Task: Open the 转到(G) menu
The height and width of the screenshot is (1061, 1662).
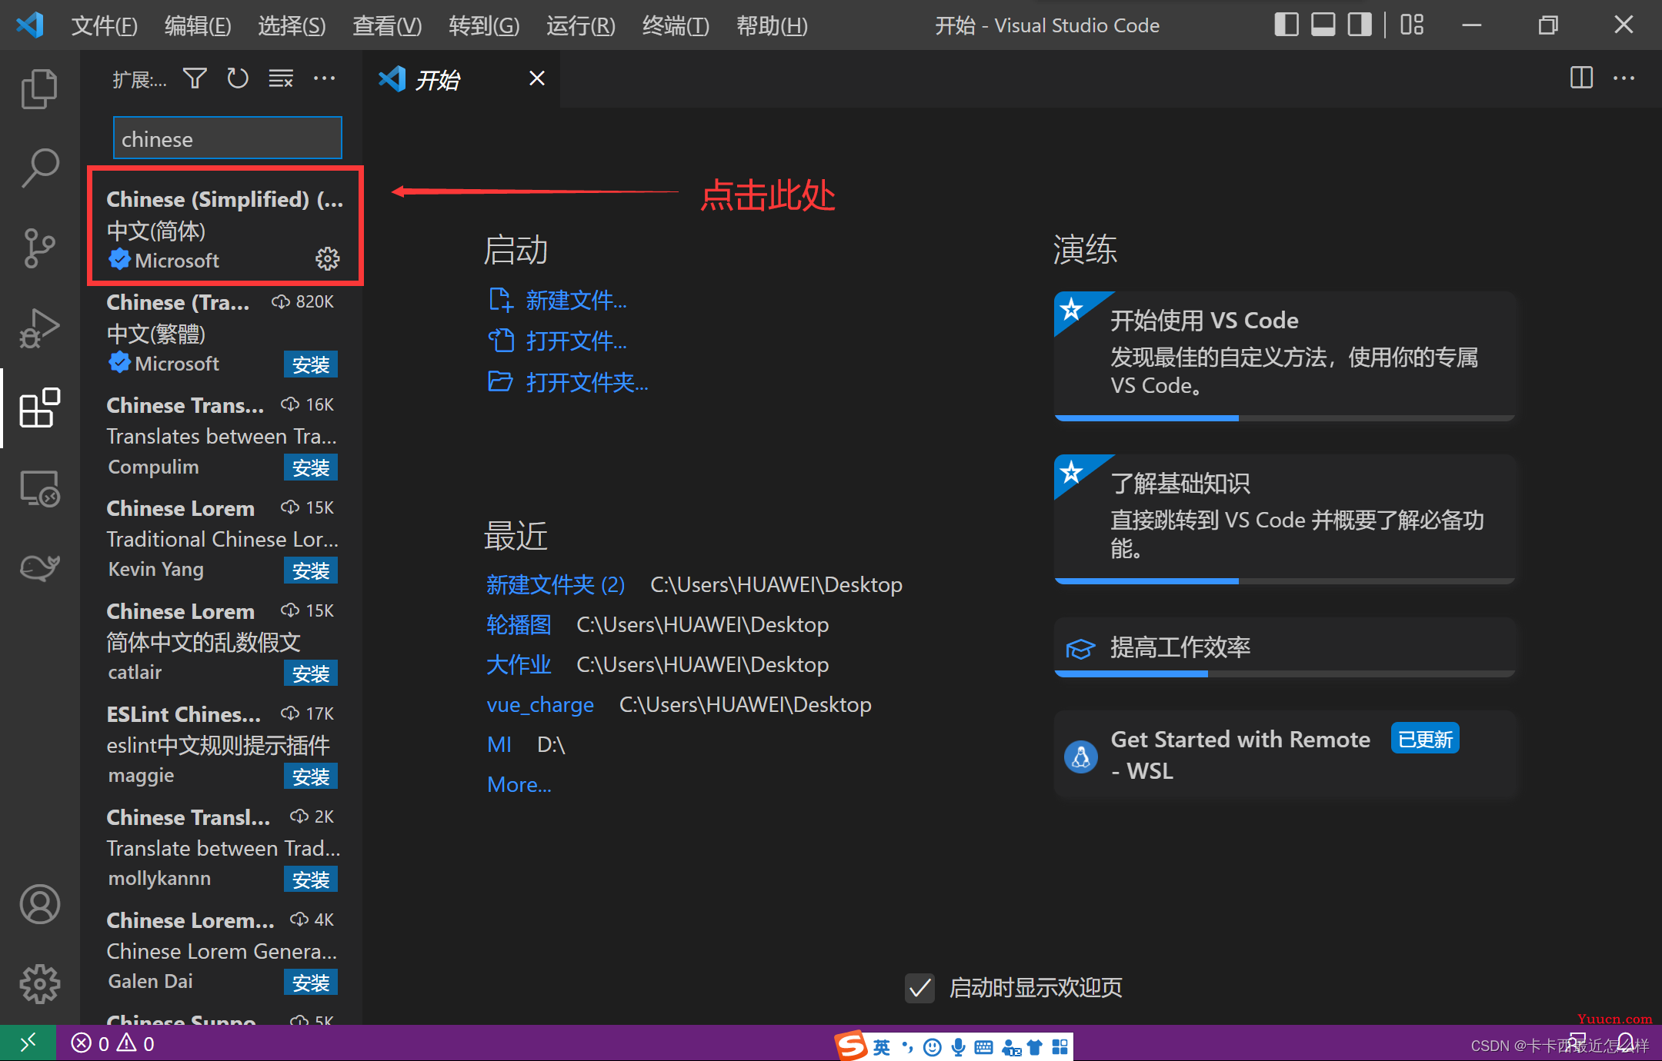Action: 484,25
